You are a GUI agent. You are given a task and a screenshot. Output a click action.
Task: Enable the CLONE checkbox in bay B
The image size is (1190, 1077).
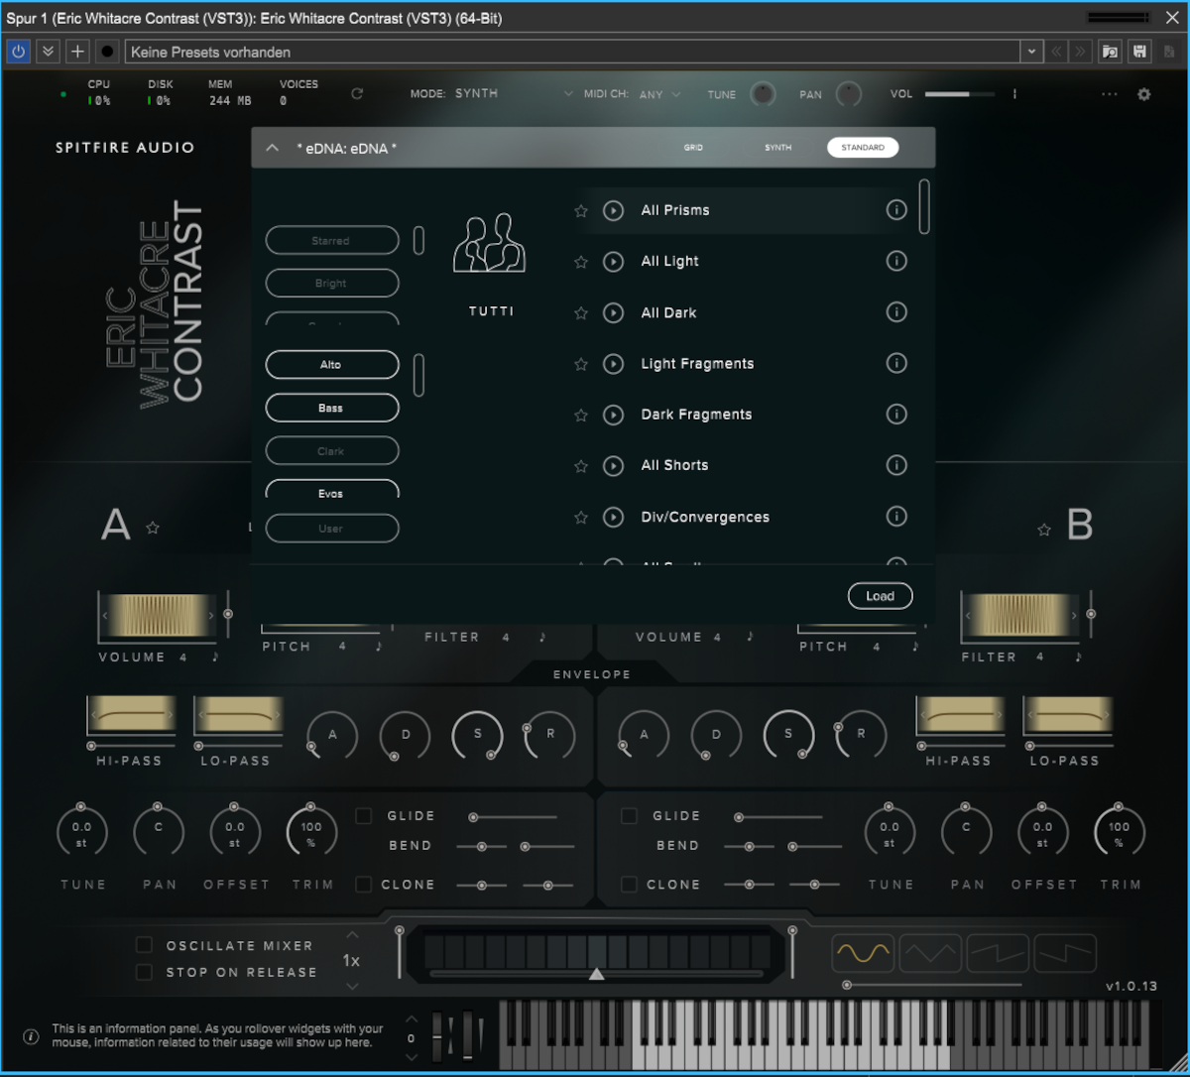[x=629, y=884]
